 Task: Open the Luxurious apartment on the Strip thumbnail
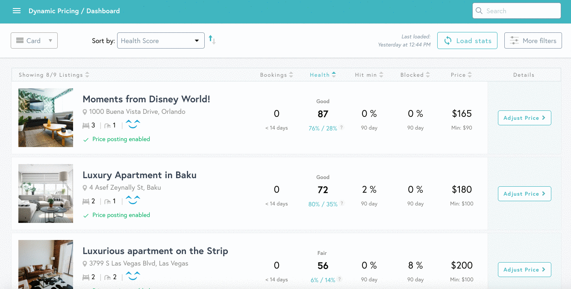[x=46, y=264]
